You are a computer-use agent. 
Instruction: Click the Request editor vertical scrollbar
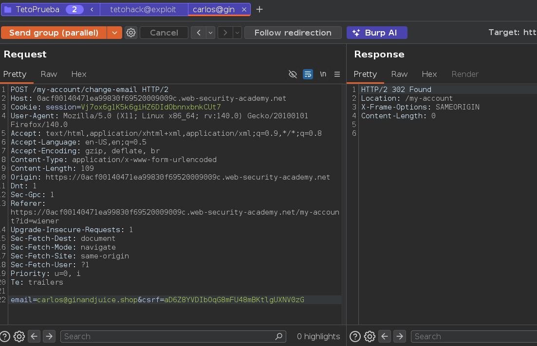pyautogui.click(x=344, y=204)
